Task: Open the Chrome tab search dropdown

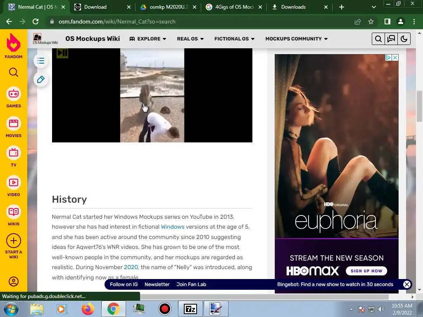Action: 373,7
